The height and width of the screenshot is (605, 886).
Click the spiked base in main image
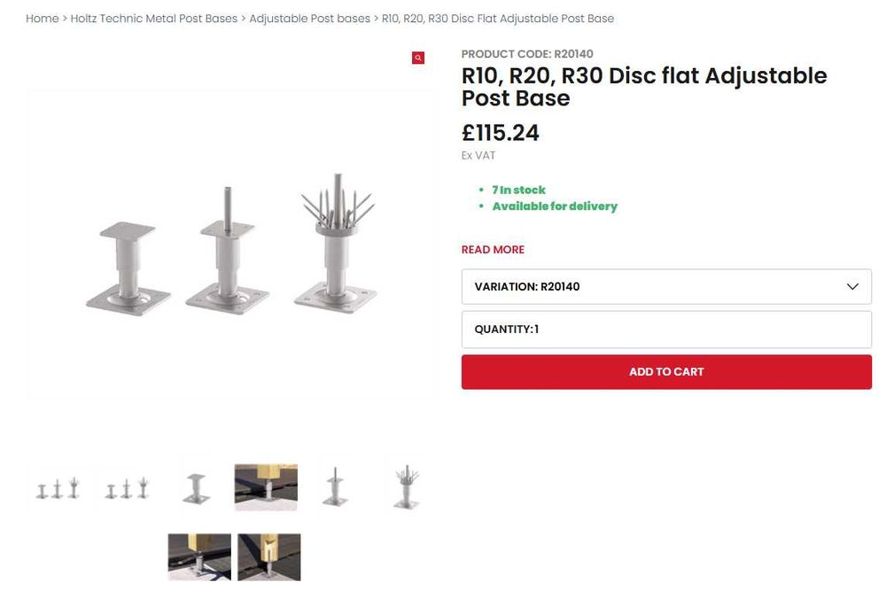[334, 248]
